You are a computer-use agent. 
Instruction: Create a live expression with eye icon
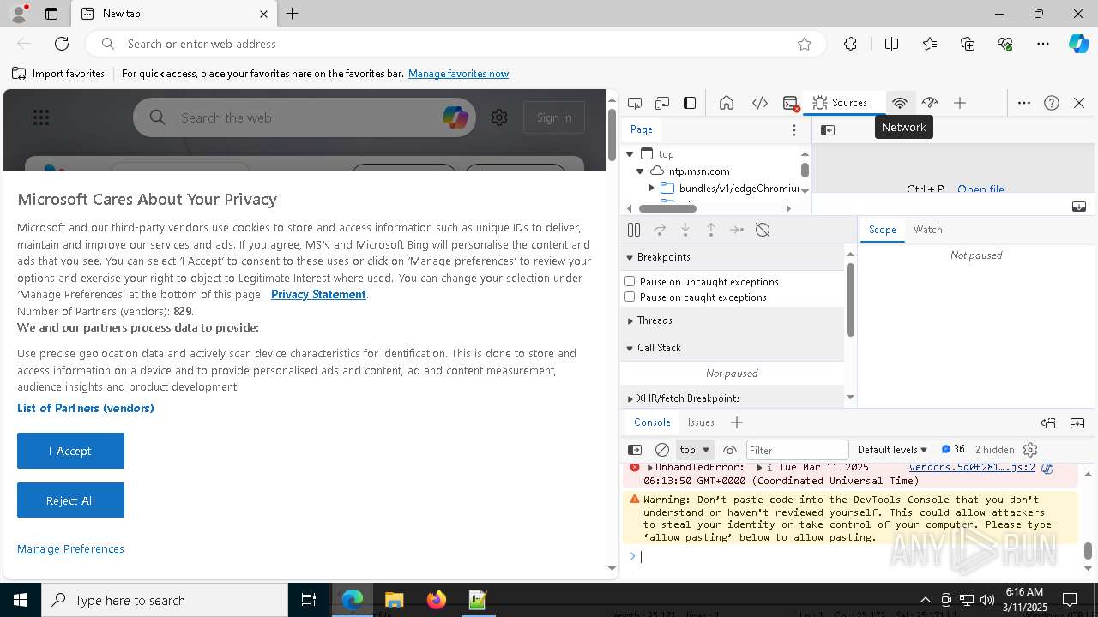click(730, 450)
